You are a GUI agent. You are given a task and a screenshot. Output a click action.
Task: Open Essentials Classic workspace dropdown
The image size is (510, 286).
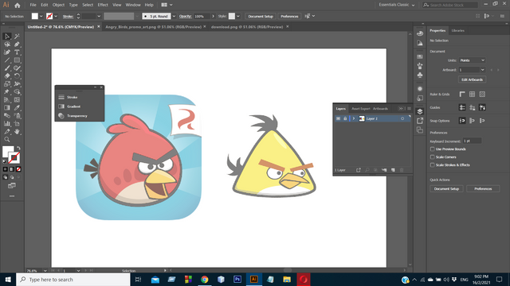pyautogui.click(x=397, y=5)
